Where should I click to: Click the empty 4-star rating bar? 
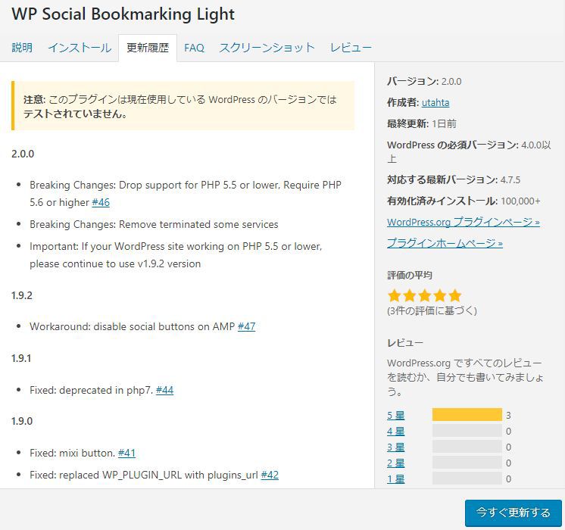(x=467, y=431)
